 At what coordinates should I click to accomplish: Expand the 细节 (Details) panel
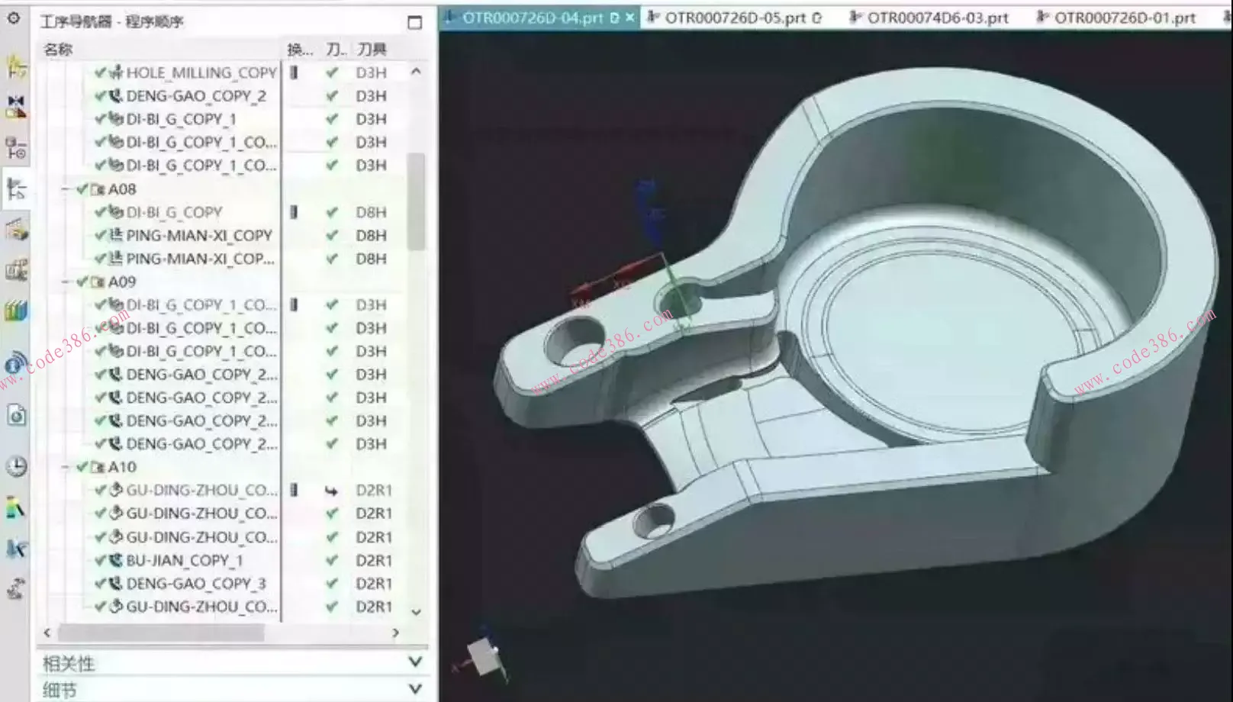(x=414, y=690)
